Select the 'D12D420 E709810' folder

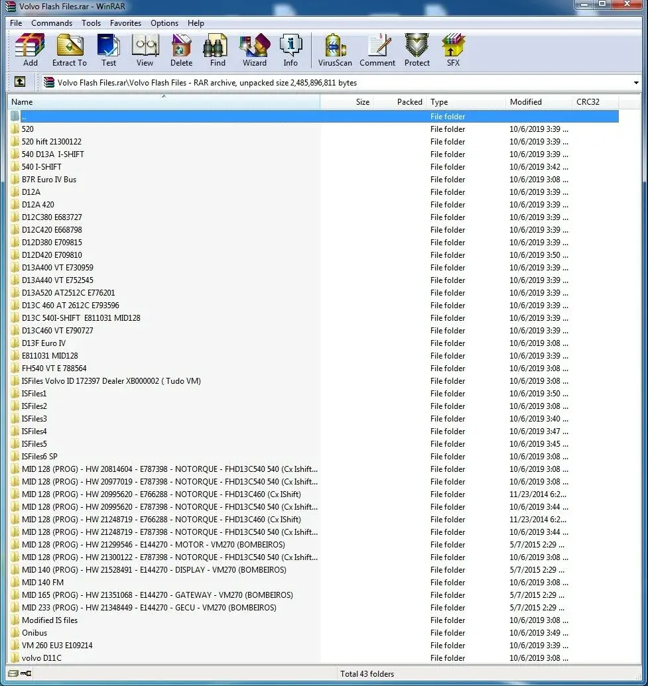coord(314,255)
